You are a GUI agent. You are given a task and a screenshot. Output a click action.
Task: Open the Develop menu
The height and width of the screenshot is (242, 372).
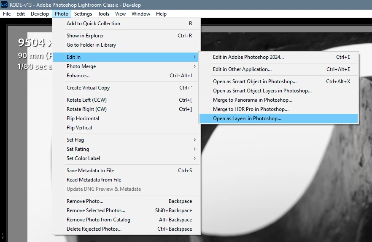click(40, 14)
